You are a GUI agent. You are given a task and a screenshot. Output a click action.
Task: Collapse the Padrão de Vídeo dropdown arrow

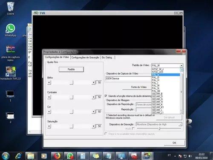[x=181, y=65]
